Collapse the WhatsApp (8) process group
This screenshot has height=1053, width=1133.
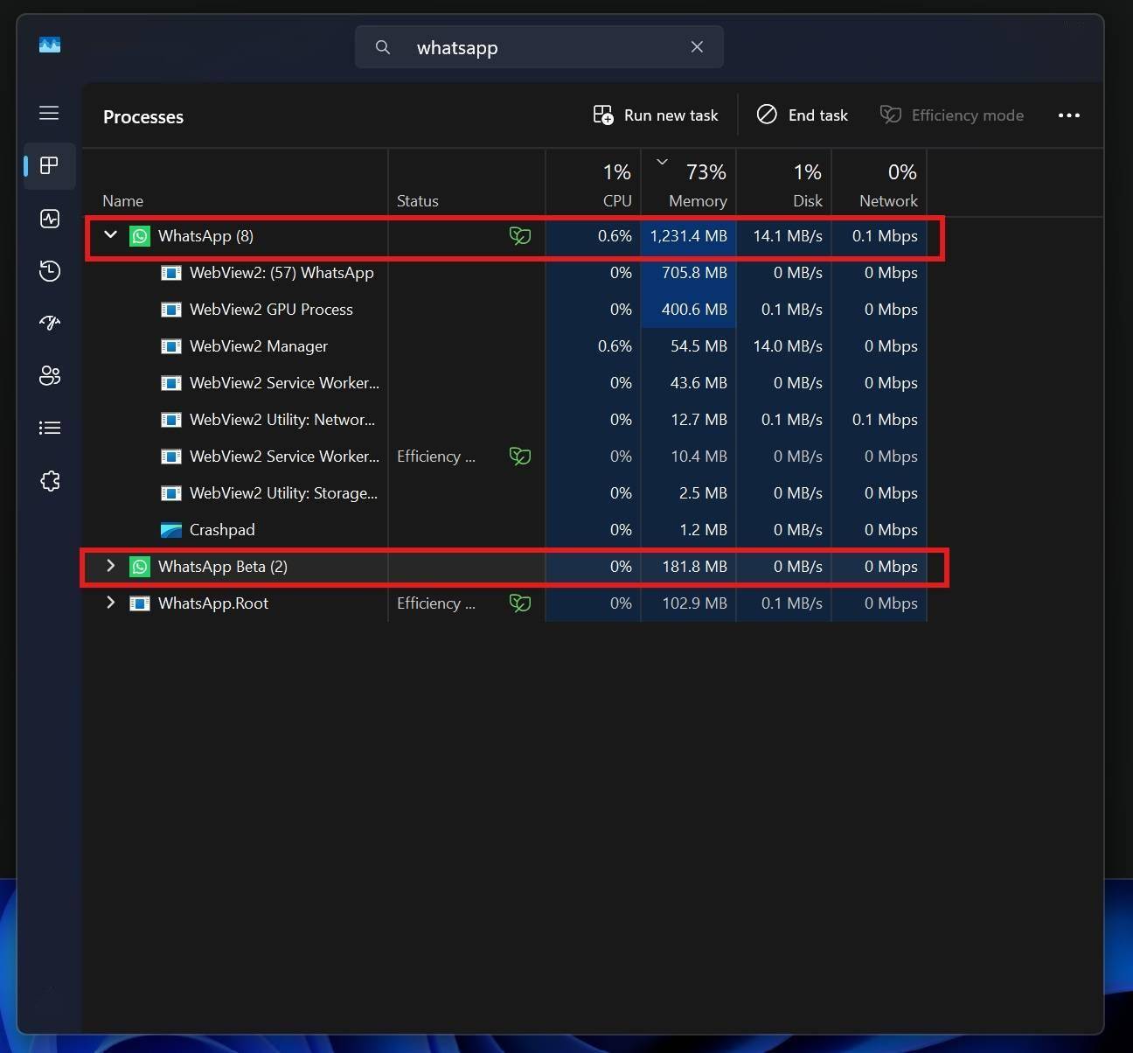[x=111, y=235]
